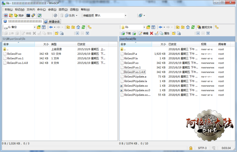The width and height of the screenshot is (237, 152).
Task: Click the 同步 synchronize button
Action: 19,16
